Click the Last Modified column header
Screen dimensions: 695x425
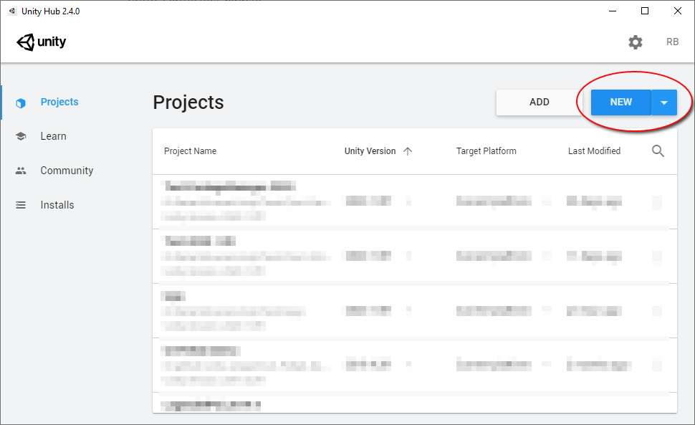tap(594, 151)
